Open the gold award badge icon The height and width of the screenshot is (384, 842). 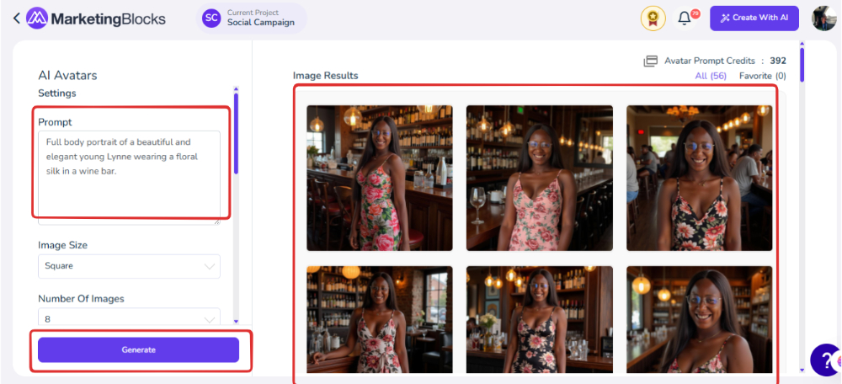click(653, 19)
